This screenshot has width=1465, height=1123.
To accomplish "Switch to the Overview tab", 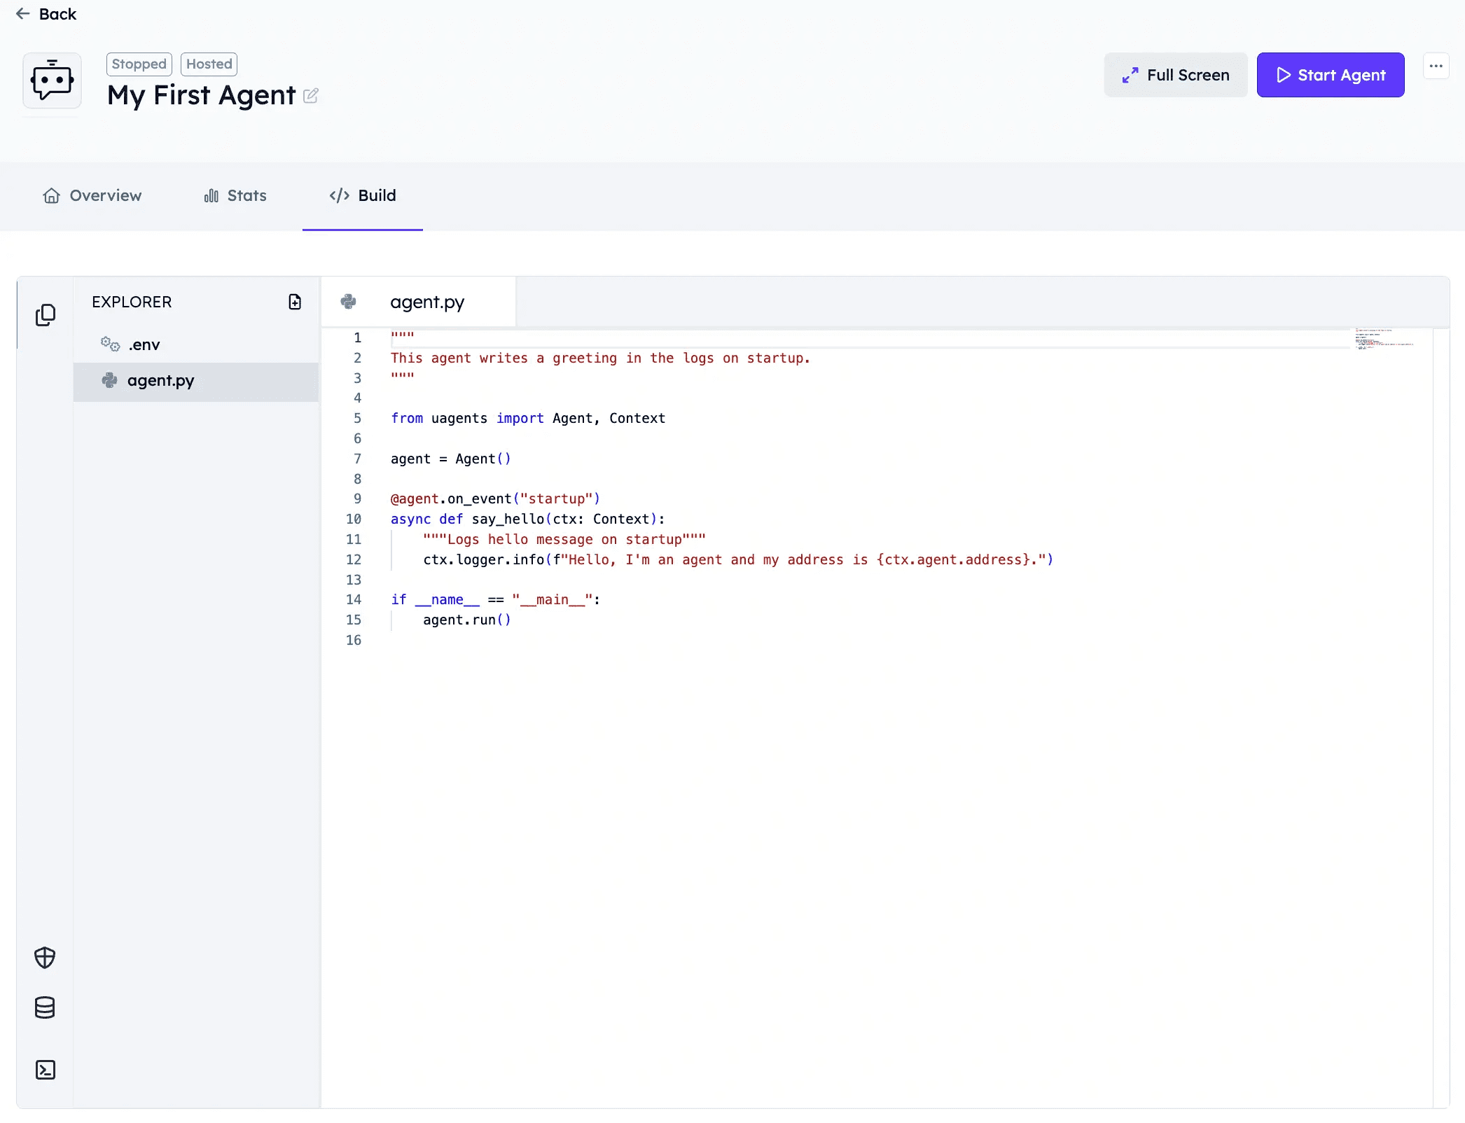I will click(92, 195).
